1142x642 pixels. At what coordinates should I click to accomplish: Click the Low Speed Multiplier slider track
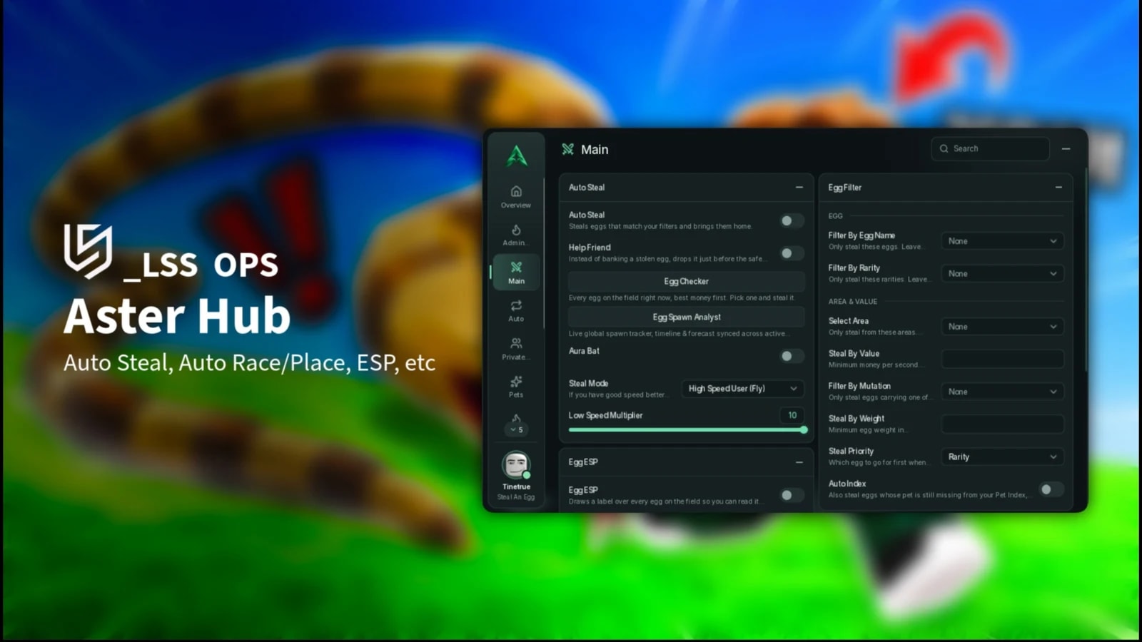pyautogui.click(x=686, y=430)
